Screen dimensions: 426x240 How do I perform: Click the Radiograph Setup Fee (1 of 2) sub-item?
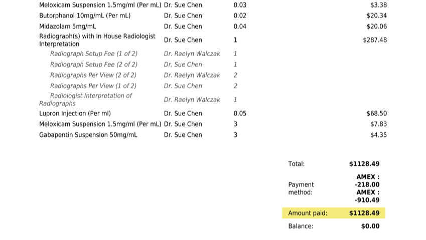coord(94,54)
